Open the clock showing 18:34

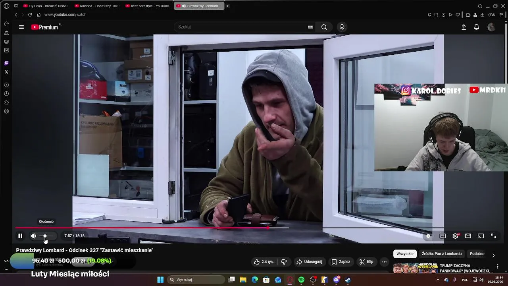495,280
